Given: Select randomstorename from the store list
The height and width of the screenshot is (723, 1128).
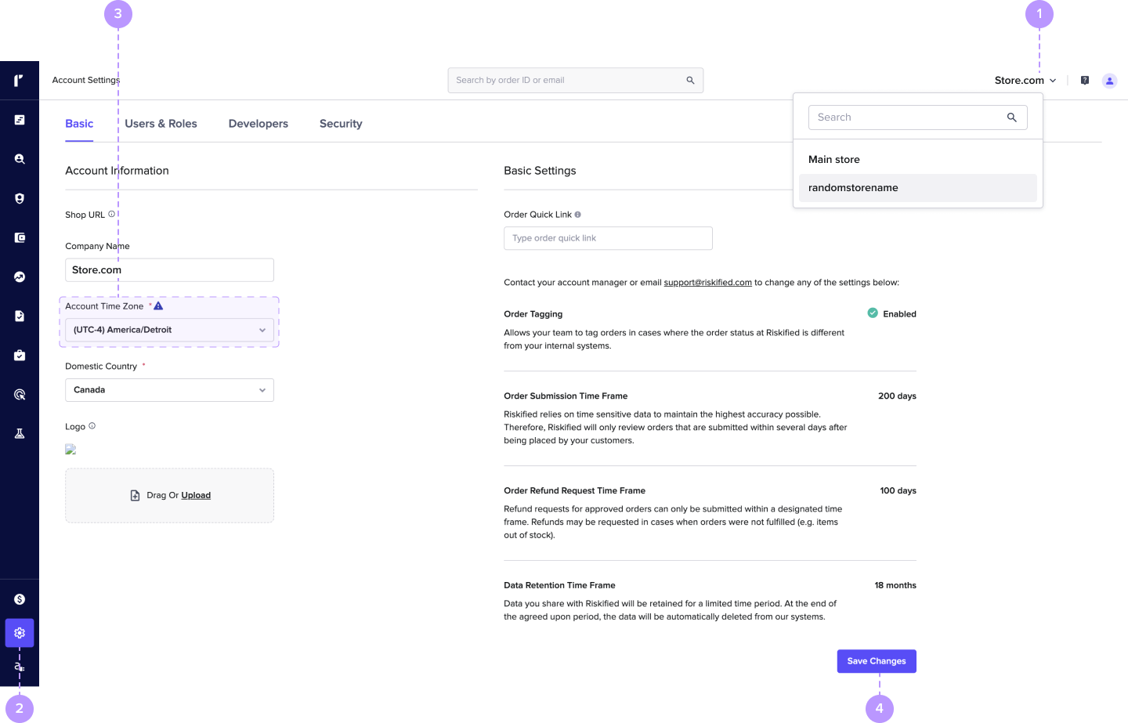Looking at the screenshot, I should 918,188.
